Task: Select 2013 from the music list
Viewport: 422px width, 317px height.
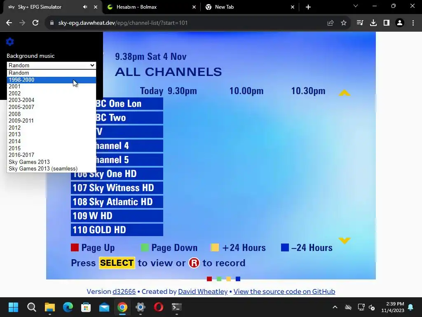Action: (x=51, y=134)
